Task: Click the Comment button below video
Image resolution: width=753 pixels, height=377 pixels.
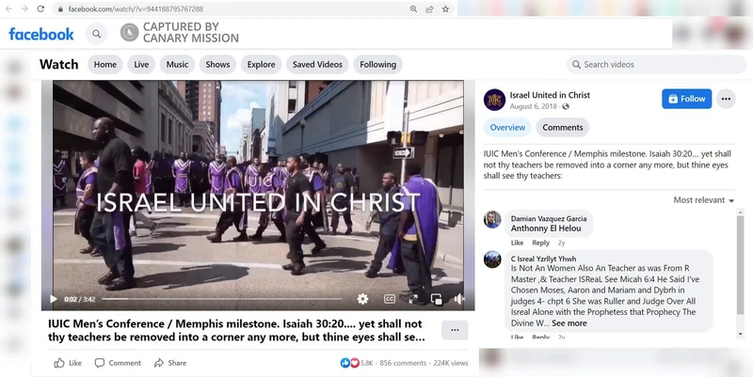Action: (x=118, y=363)
